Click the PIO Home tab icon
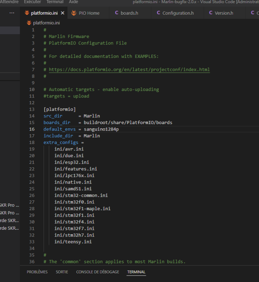 click(x=73, y=13)
